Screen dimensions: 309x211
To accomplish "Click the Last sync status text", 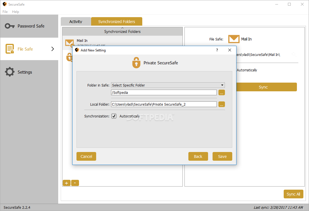I will click(x=278, y=207).
